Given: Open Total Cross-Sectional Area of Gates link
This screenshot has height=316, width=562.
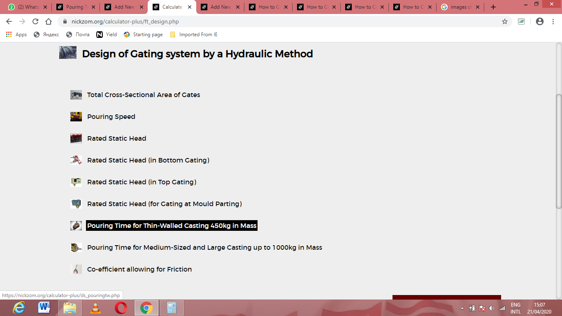Looking at the screenshot, I should click(x=144, y=95).
